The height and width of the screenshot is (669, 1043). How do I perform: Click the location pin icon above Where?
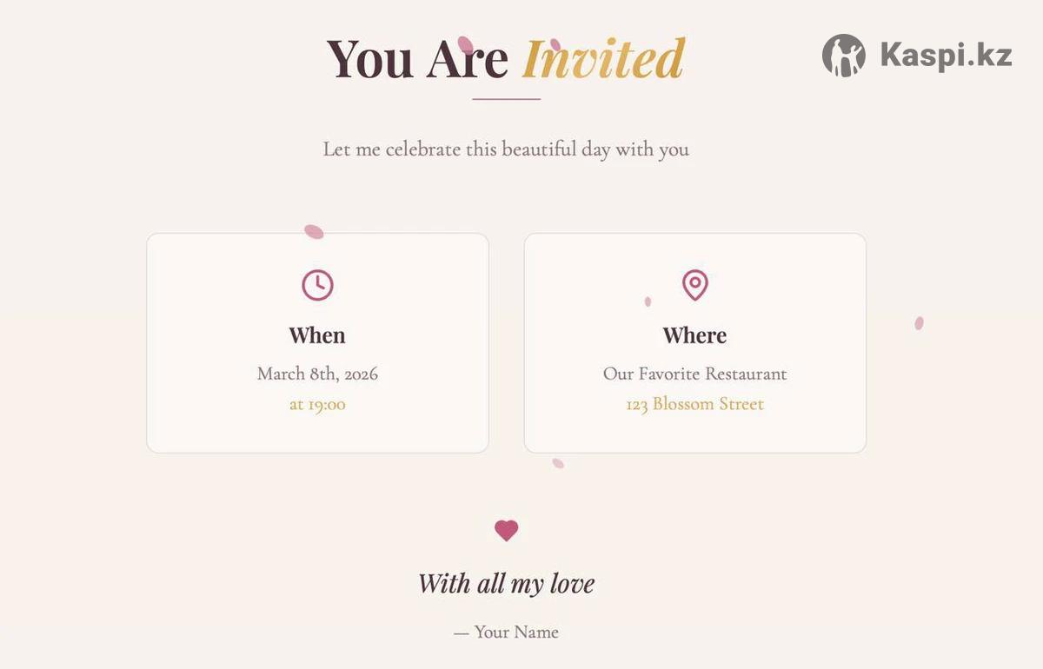pyautogui.click(x=694, y=285)
